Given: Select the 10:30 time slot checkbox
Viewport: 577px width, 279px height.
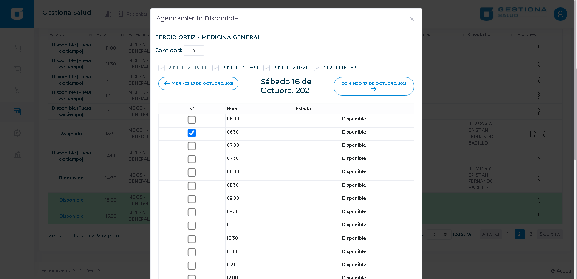Looking at the screenshot, I should [192, 239].
